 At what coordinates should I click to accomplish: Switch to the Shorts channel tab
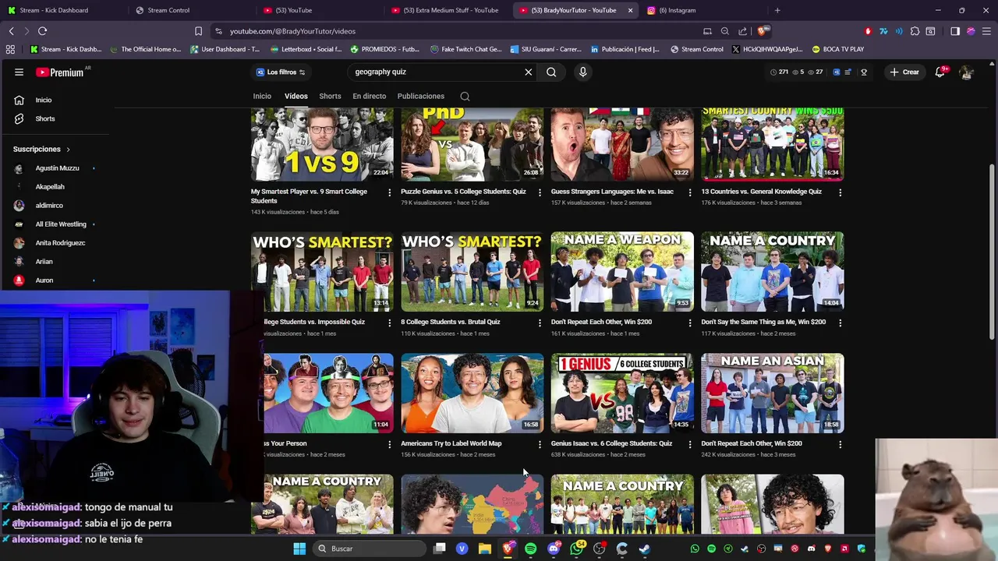coord(330,96)
